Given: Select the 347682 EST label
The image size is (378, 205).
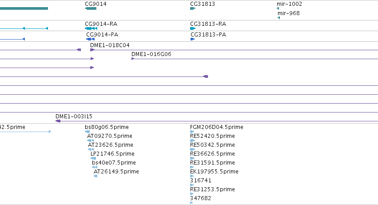Looking at the screenshot, I should point(201,198).
